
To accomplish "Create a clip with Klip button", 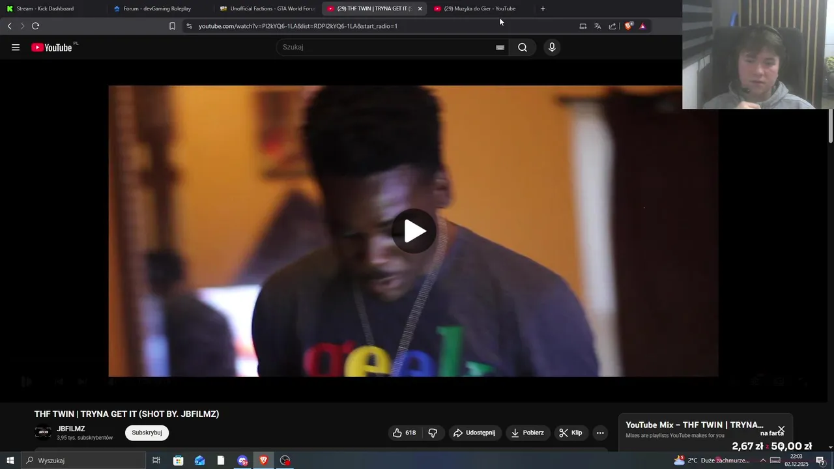I will [571, 433].
